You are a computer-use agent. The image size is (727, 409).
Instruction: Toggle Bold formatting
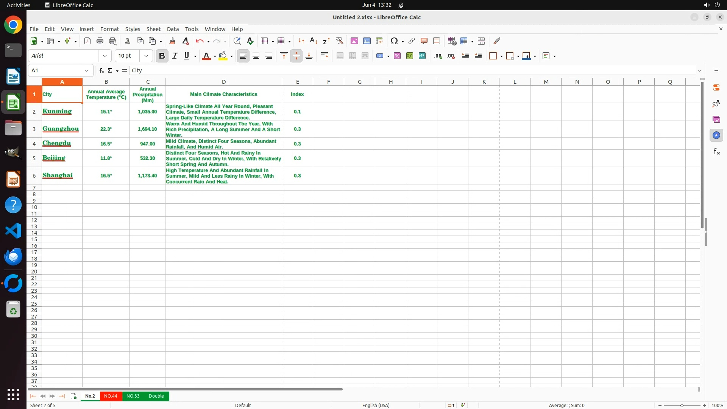pos(162,56)
